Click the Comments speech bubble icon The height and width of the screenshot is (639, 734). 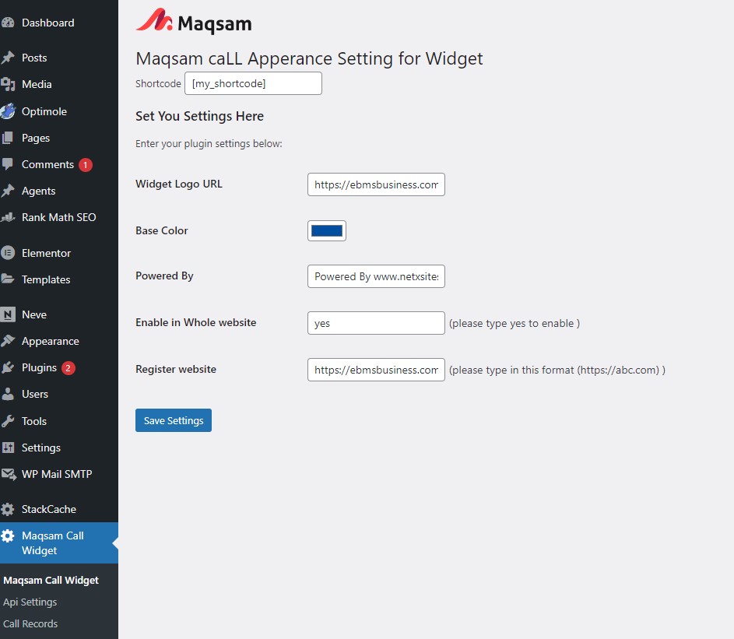pos(8,164)
